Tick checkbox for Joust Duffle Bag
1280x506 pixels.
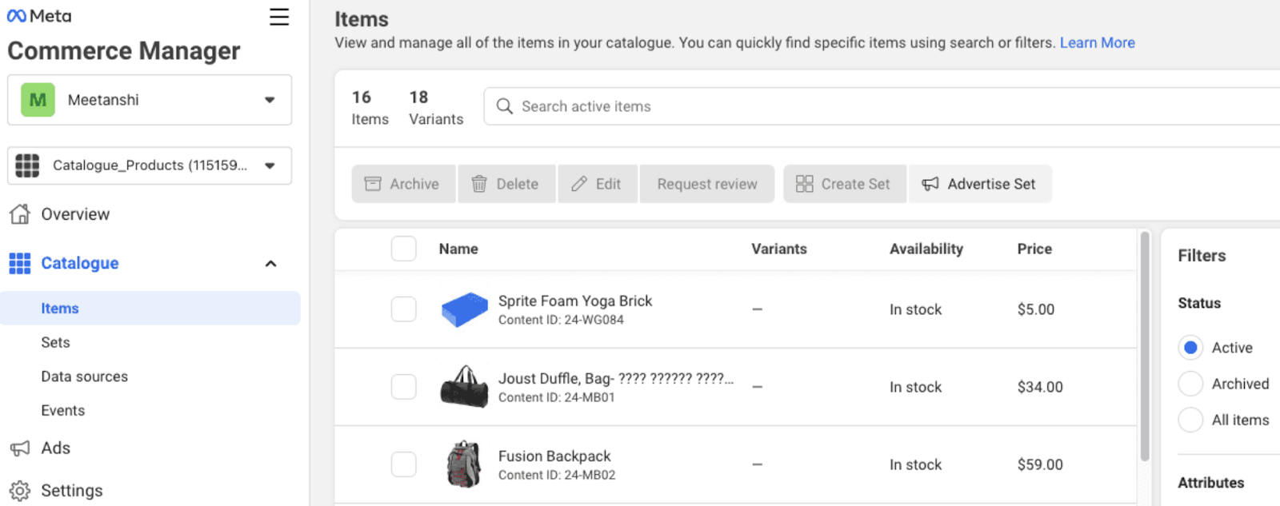click(x=404, y=387)
